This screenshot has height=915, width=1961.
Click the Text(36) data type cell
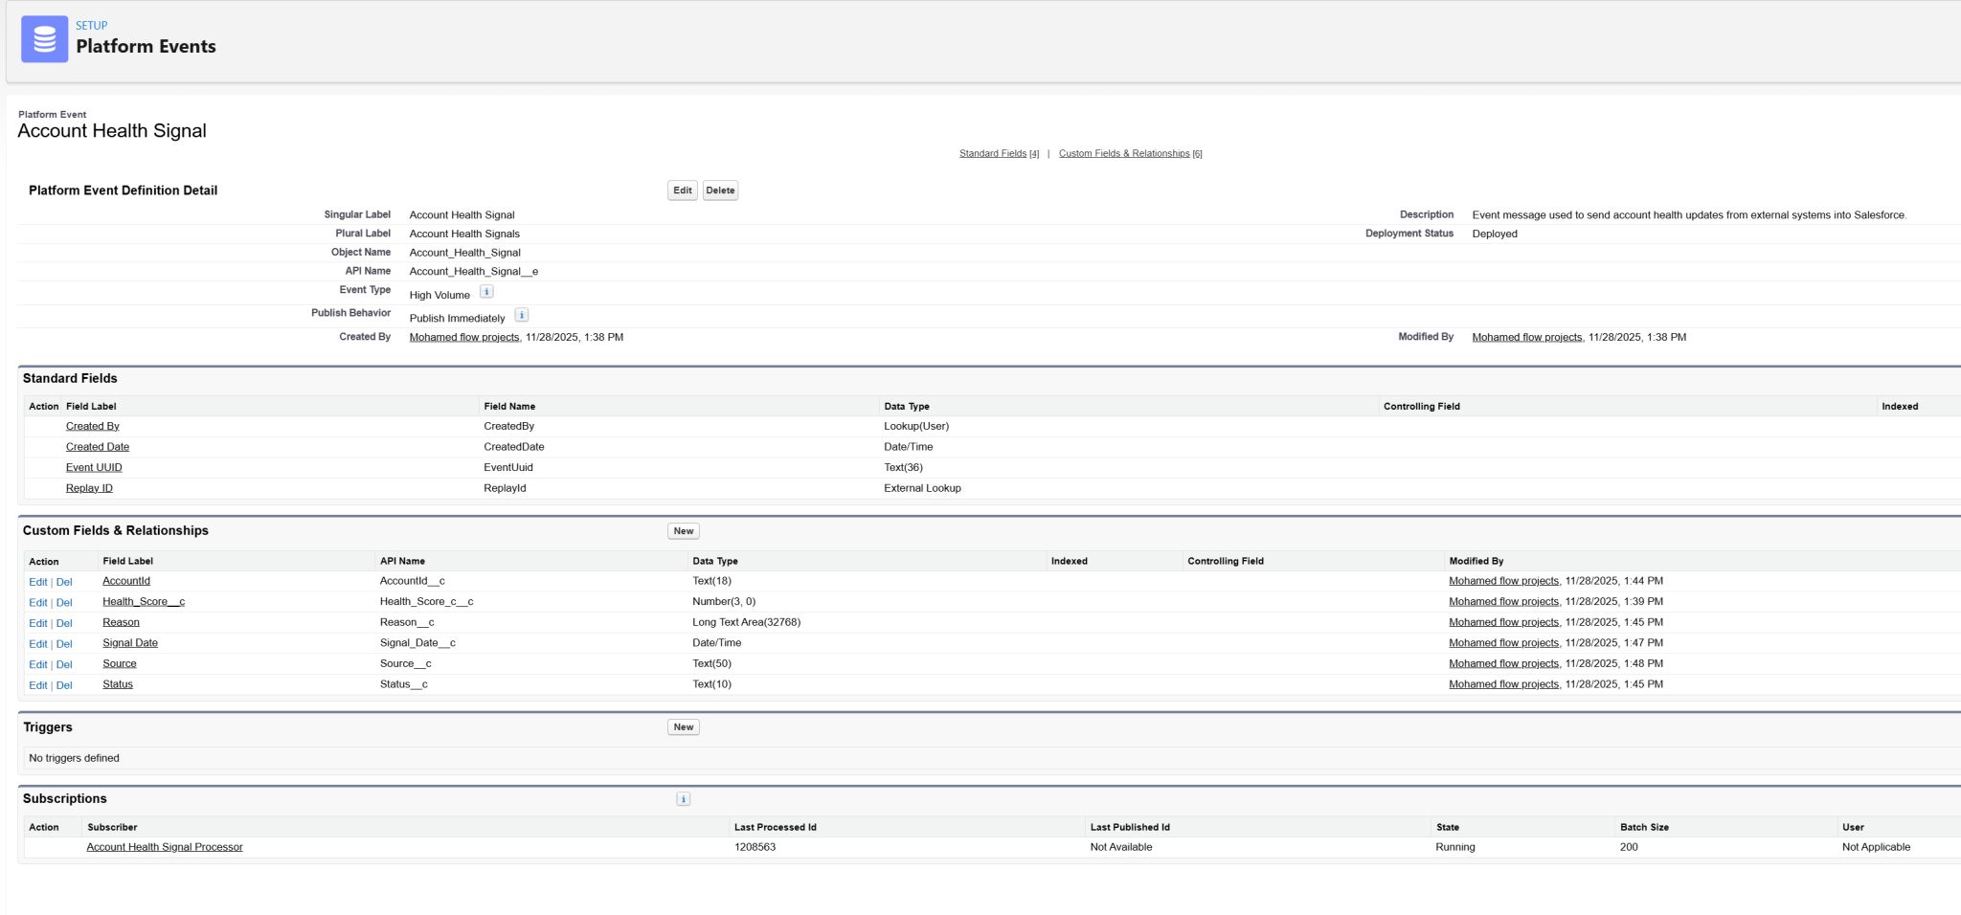pos(903,468)
